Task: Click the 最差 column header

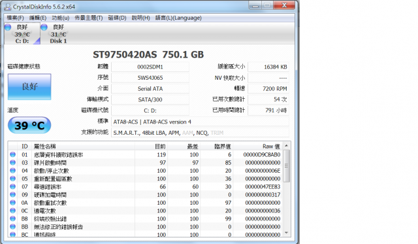Action: 184,147
